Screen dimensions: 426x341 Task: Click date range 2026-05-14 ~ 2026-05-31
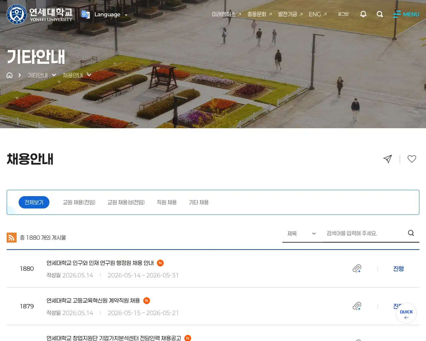coord(143,275)
